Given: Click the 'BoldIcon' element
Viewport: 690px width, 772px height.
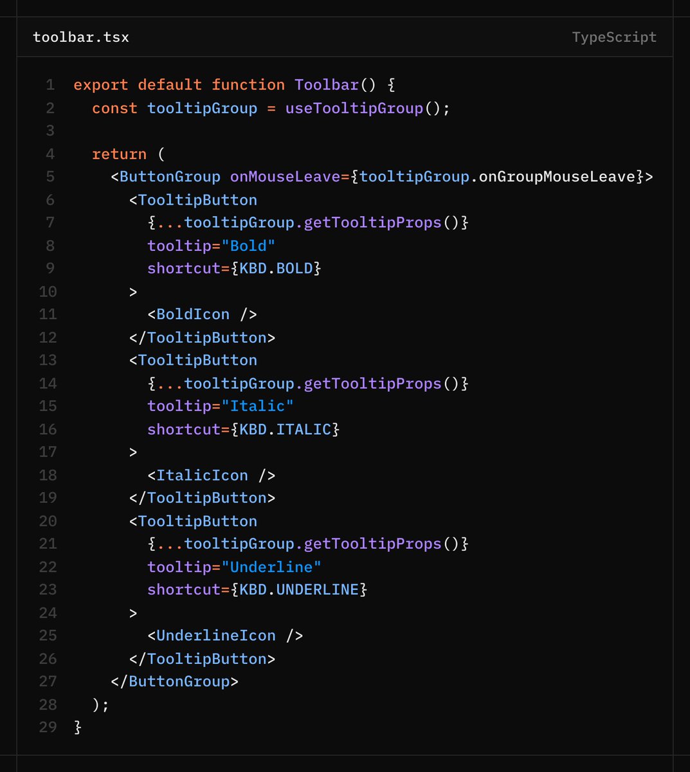Looking at the screenshot, I should pyautogui.click(x=193, y=315).
